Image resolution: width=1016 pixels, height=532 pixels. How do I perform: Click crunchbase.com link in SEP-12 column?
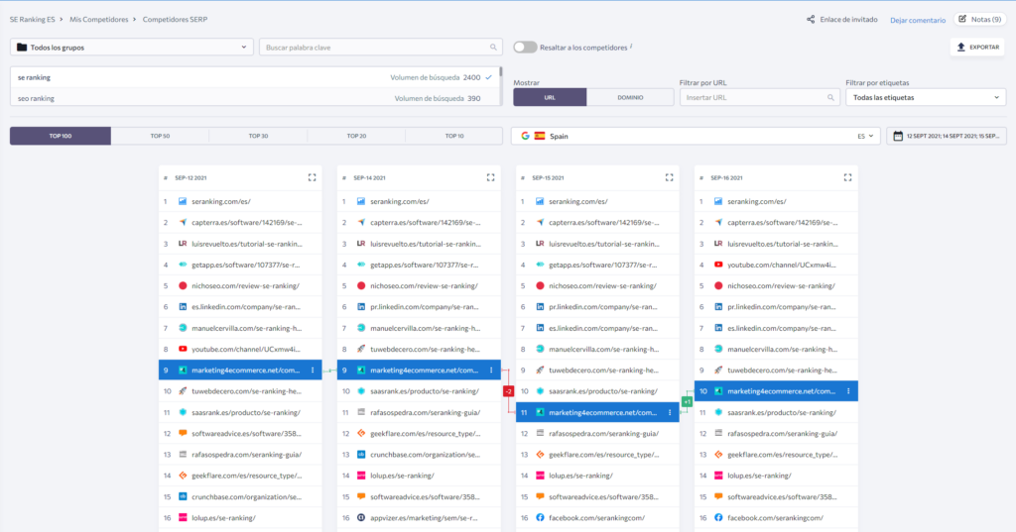pos(246,497)
